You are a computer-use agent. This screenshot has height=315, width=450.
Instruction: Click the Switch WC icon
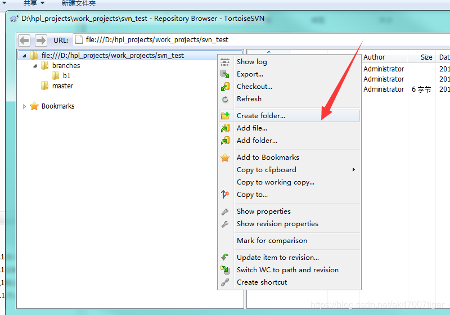225,269
